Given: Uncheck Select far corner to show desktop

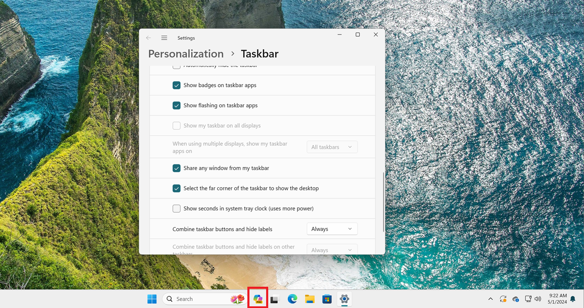Looking at the screenshot, I should [176, 188].
